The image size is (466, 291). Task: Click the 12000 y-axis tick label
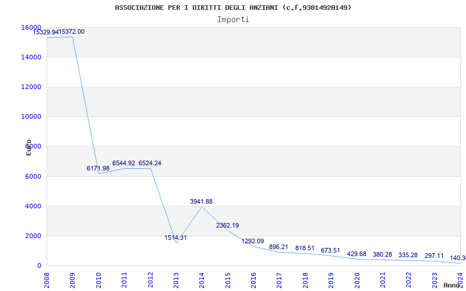[31, 87]
